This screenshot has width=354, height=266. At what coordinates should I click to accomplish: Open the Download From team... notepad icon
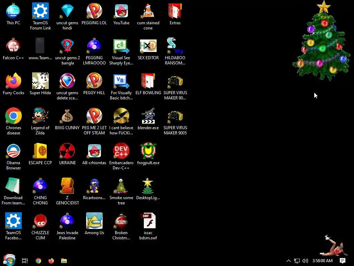pos(13,192)
